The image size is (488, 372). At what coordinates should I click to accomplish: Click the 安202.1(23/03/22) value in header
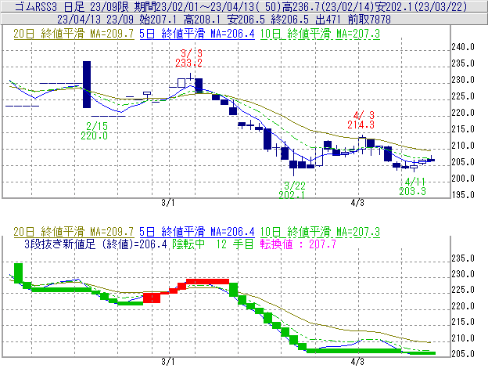click(x=422, y=6)
